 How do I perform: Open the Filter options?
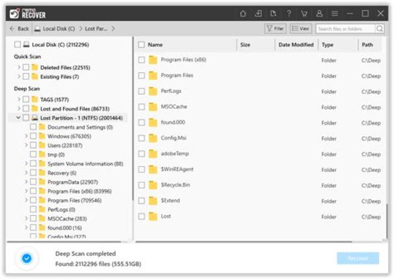275,28
